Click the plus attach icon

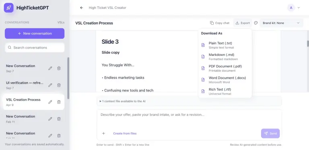pos(103,133)
